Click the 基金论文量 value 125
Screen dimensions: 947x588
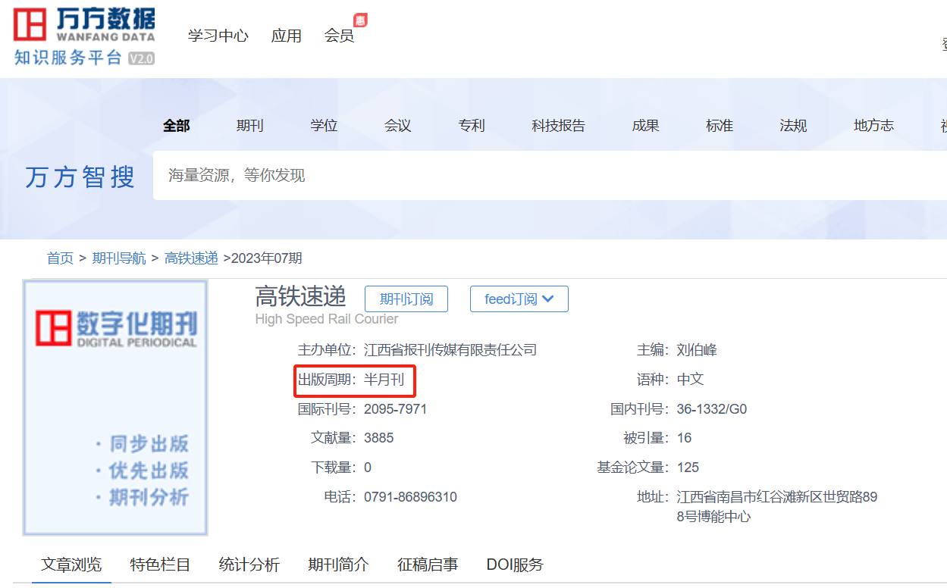tap(688, 468)
